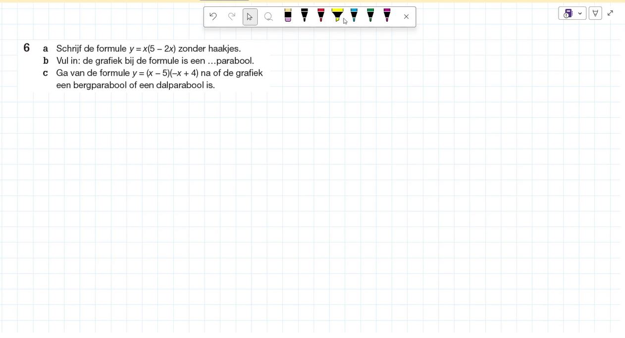
Task: Choose the lasso select tool
Action: click(268, 17)
